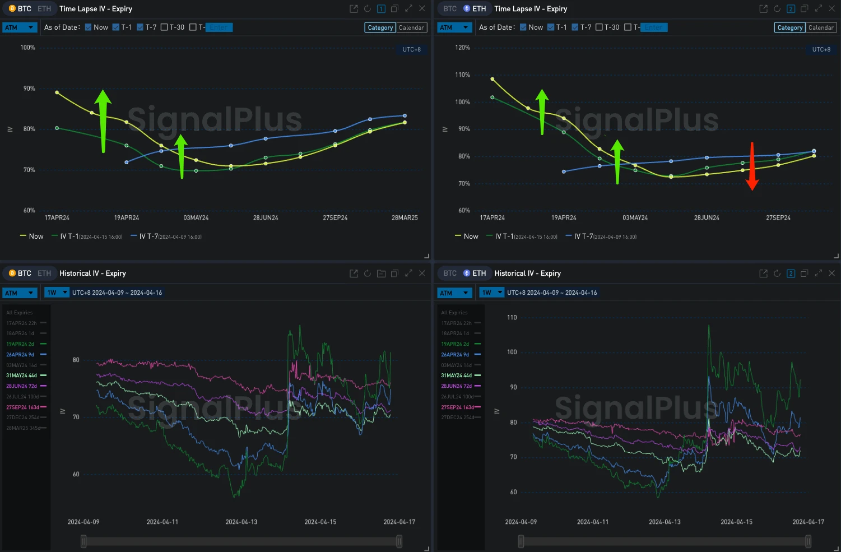Select the Category view on ETH Time Lapse

click(789, 27)
